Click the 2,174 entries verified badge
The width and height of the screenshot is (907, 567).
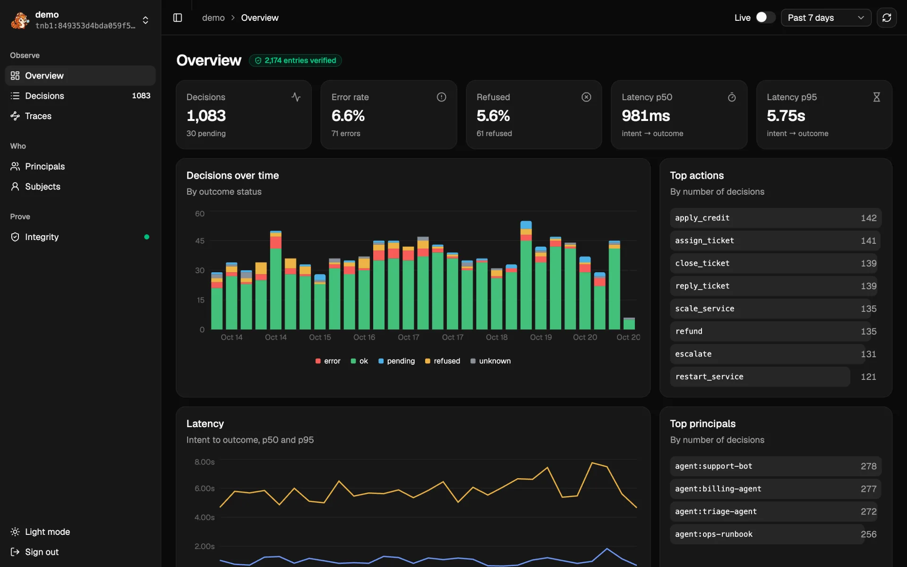(295, 60)
